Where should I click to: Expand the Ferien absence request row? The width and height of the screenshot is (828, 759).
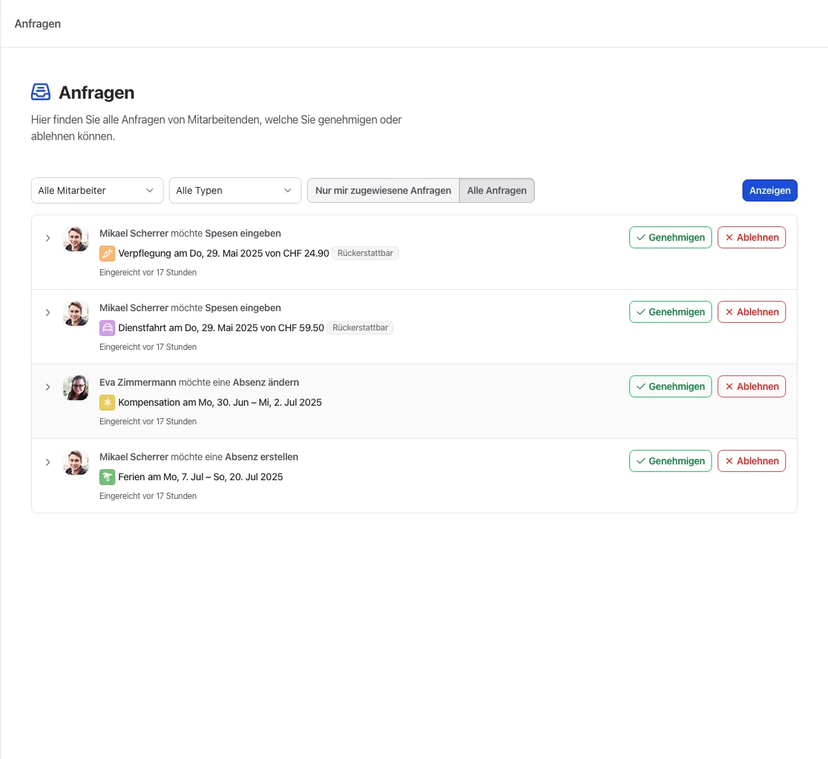point(48,462)
